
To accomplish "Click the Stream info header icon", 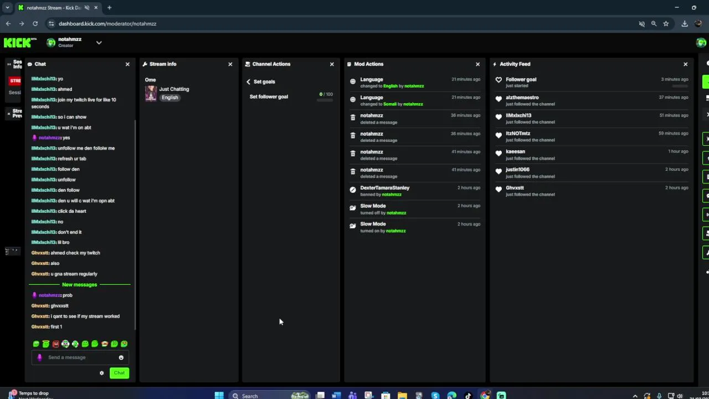I will 145,64.
